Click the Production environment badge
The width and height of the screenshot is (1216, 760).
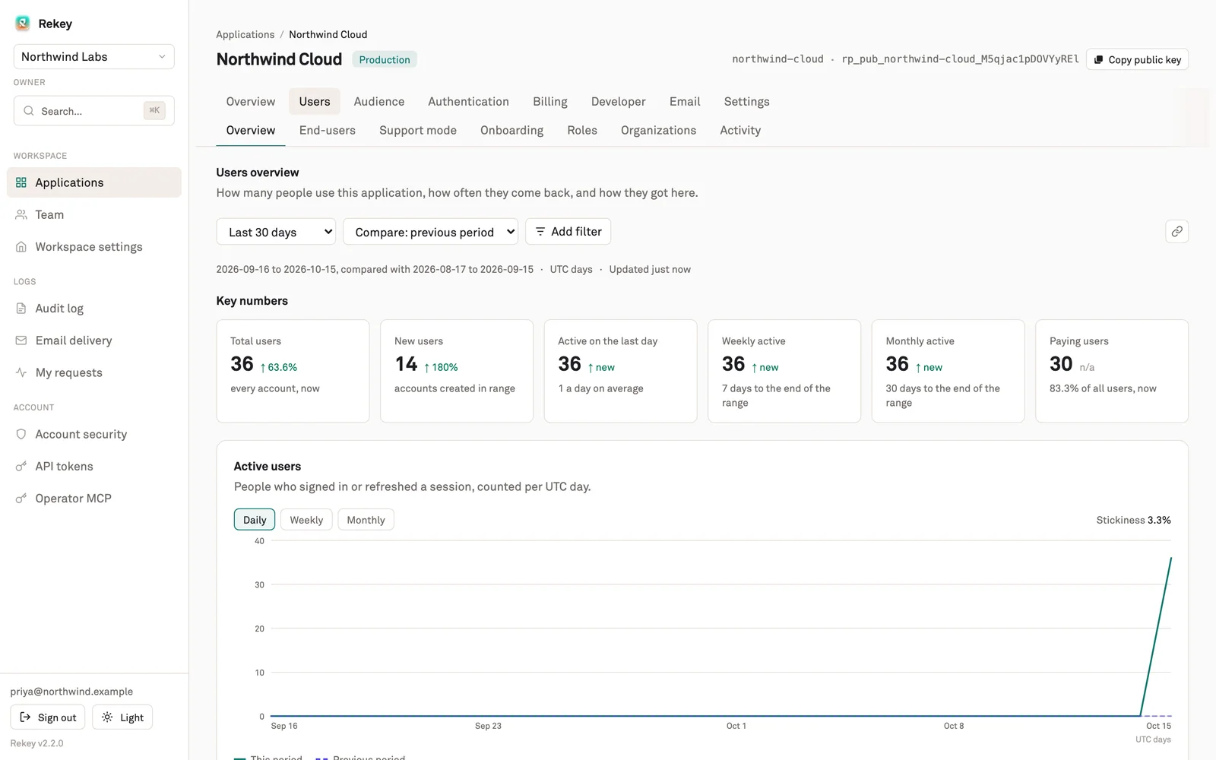(x=385, y=60)
